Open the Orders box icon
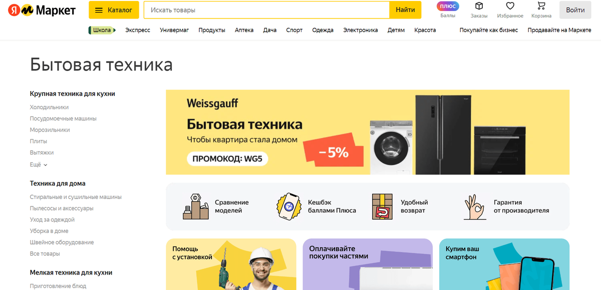 click(x=479, y=6)
